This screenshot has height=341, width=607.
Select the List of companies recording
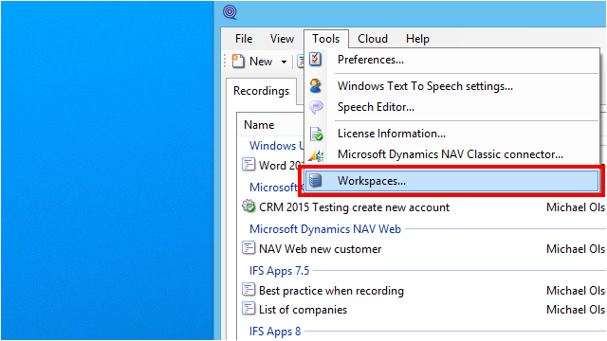coord(303,310)
